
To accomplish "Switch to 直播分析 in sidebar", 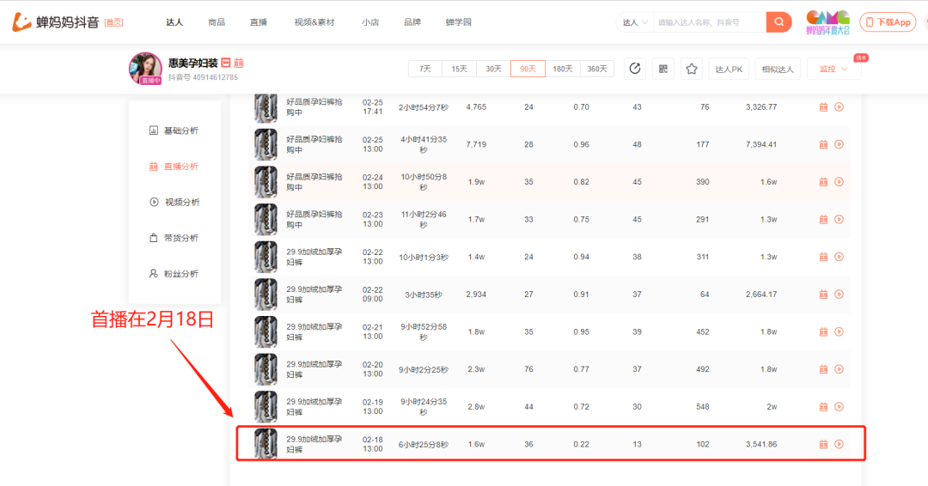I will (x=174, y=166).
